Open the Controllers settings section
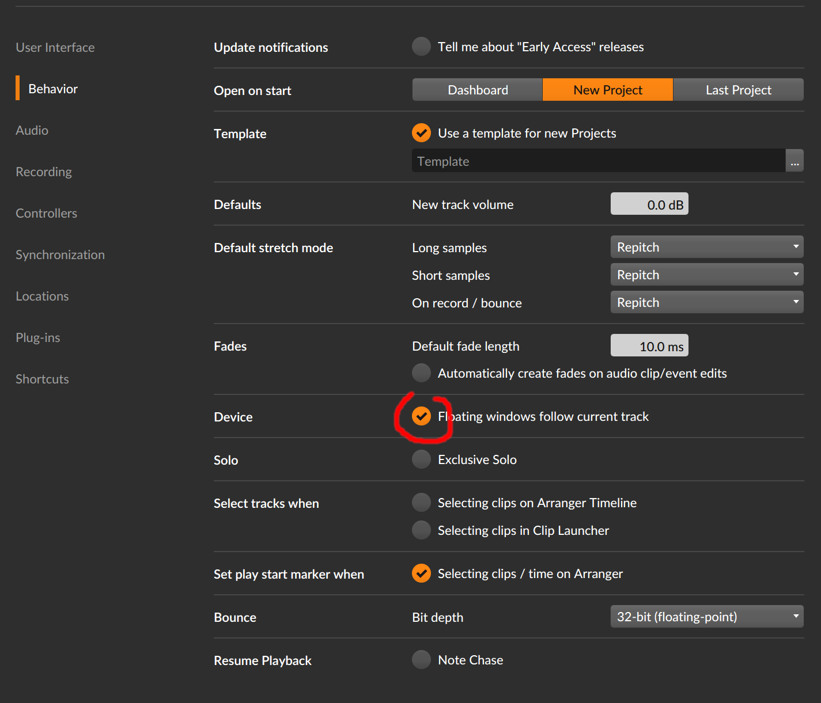 point(47,213)
